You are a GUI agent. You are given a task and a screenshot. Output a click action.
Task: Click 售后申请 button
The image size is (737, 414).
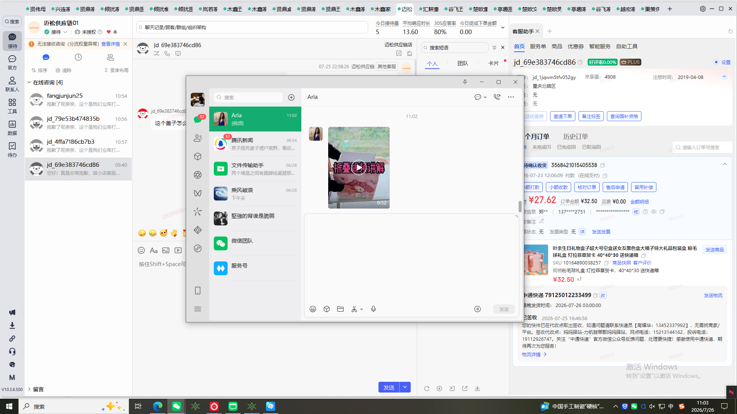pos(615,187)
